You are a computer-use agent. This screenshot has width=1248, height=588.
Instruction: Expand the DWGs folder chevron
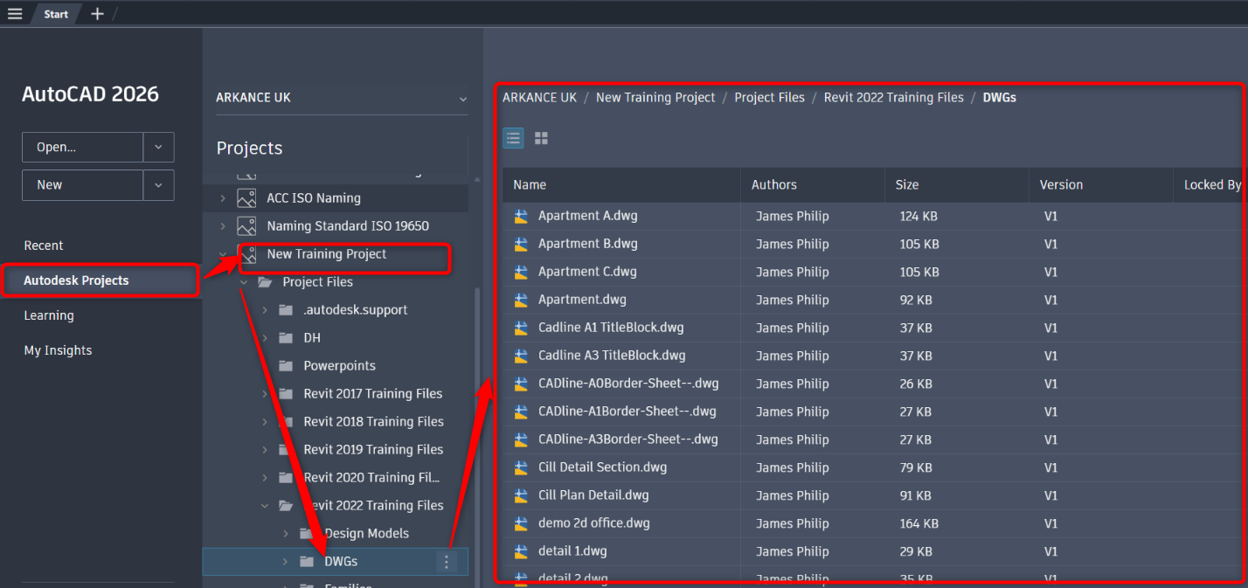tap(286, 562)
